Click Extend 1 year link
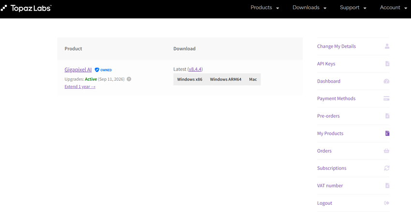The height and width of the screenshot is (212, 411). [80, 86]
